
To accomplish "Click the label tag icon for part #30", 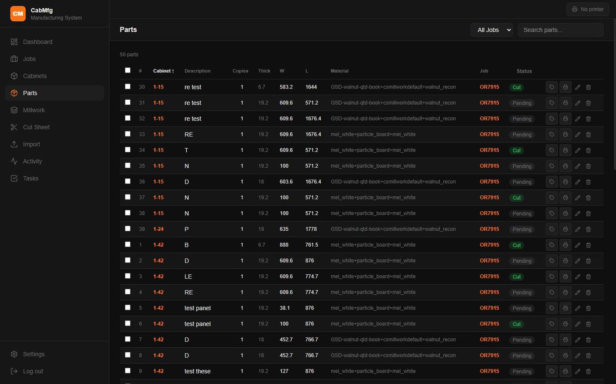I will (551, 87).
